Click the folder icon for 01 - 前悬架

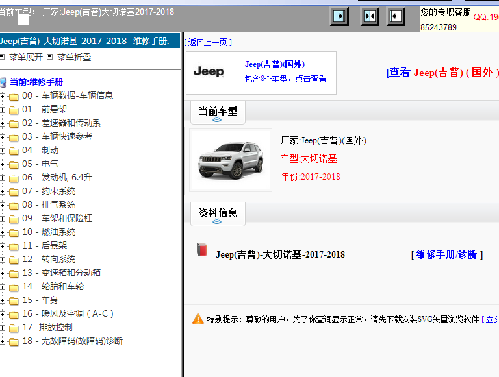14,110
